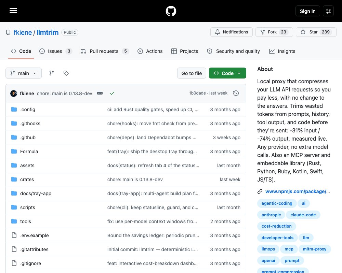Expand the green Code dropdown
This screenshot has width=342, height=273.
pyautogui.click(x=227, y=73)
